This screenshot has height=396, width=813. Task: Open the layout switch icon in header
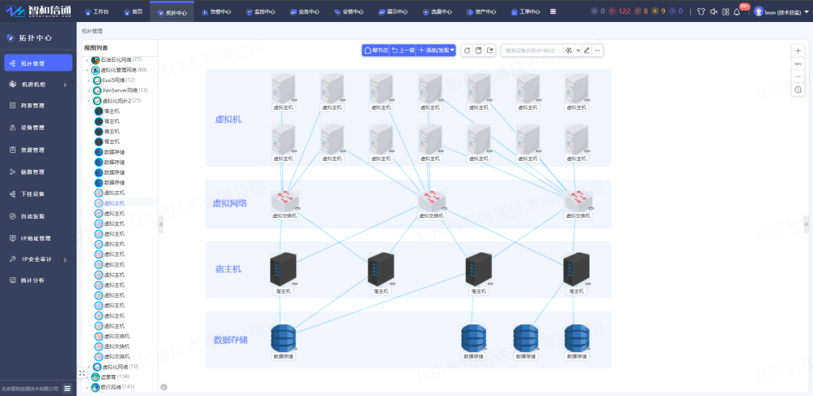tap(725, 11)
